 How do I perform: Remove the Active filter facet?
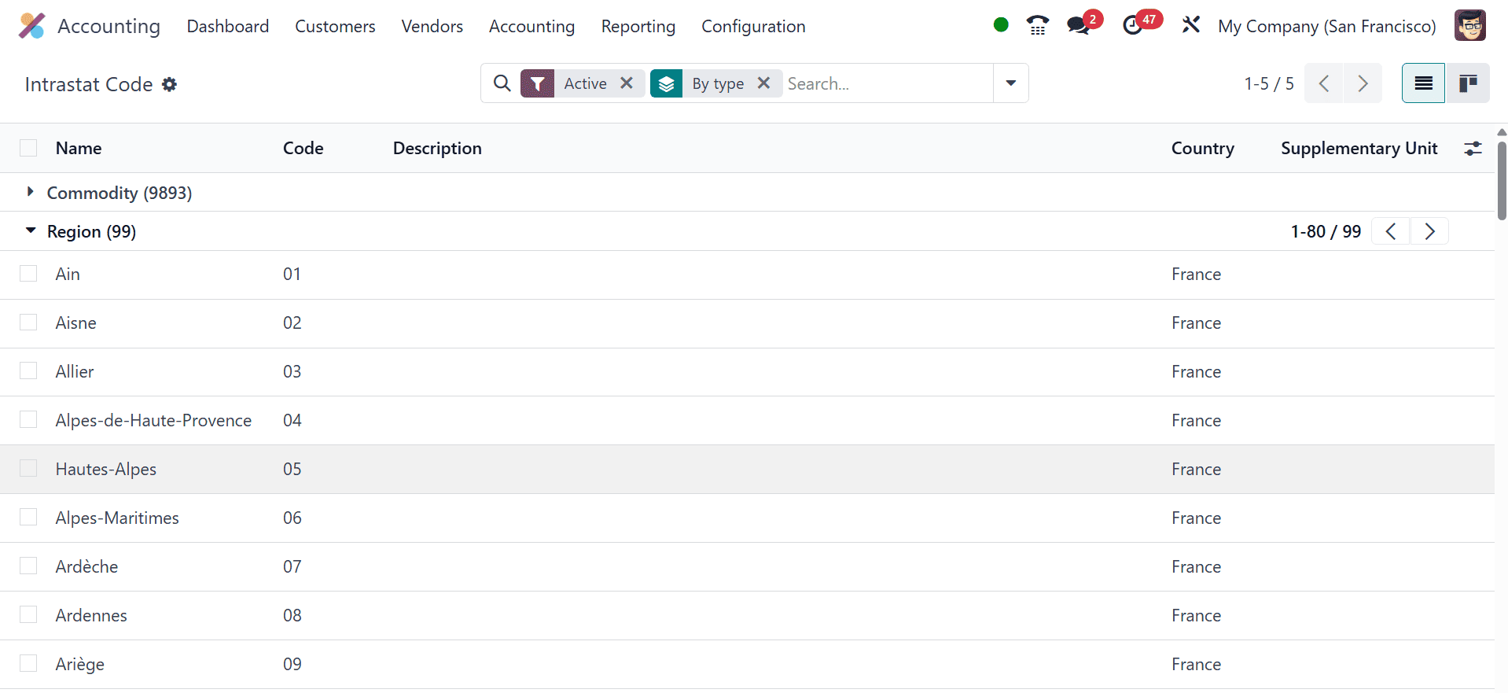pos(627,83)
